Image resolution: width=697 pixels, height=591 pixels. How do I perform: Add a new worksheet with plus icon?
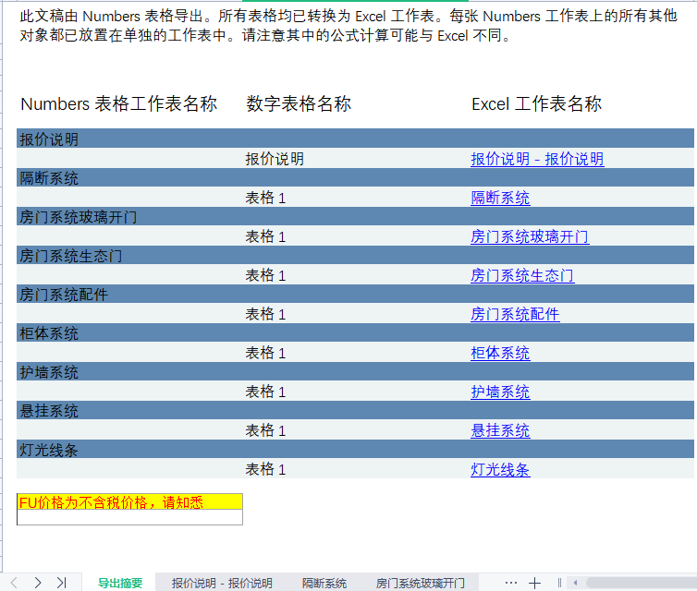533,583
